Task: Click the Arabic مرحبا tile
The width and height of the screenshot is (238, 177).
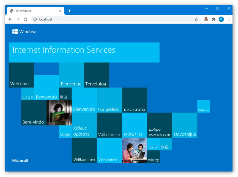Action: 153,144
